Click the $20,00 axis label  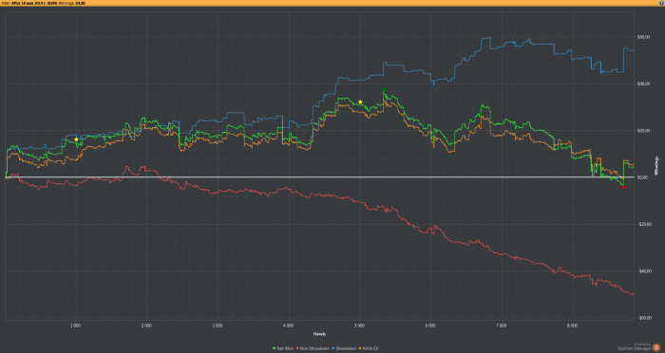click(643, 131)
